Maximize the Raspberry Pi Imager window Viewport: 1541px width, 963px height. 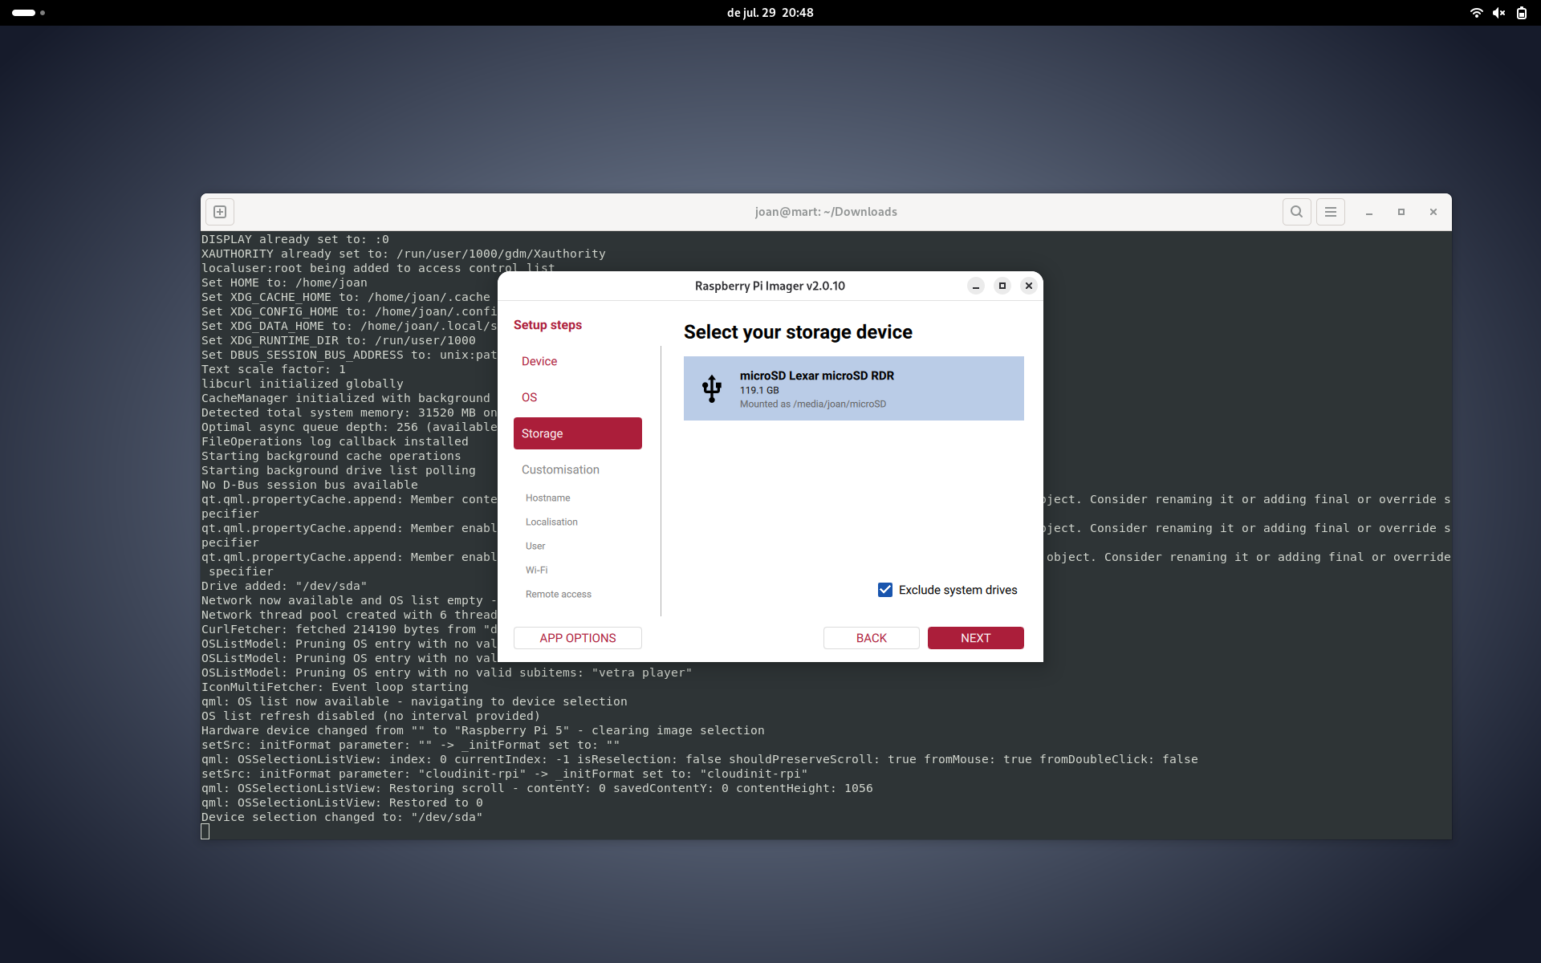click(x=1002, y=286)
